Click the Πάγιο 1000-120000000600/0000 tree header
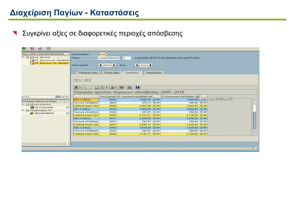The image size is (297, 205). click(45, 54)
